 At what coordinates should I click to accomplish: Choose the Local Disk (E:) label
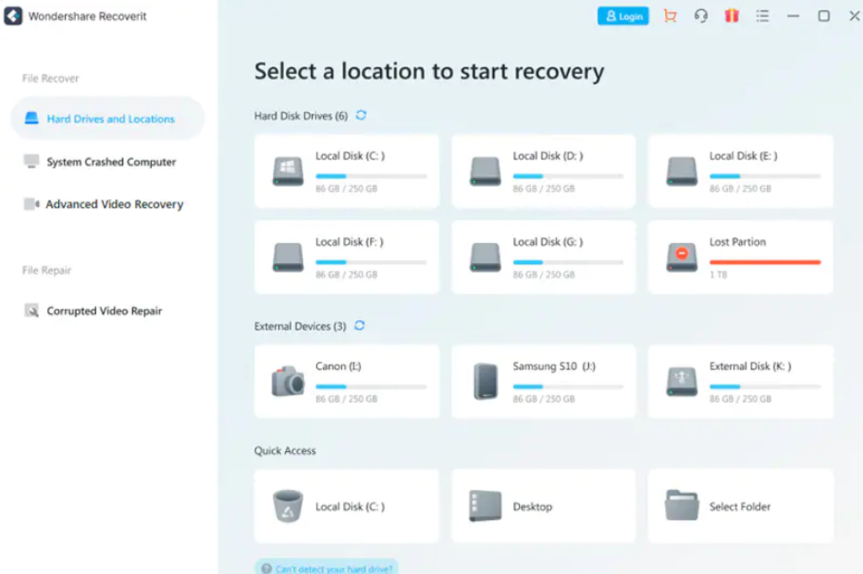pos(743,157)
